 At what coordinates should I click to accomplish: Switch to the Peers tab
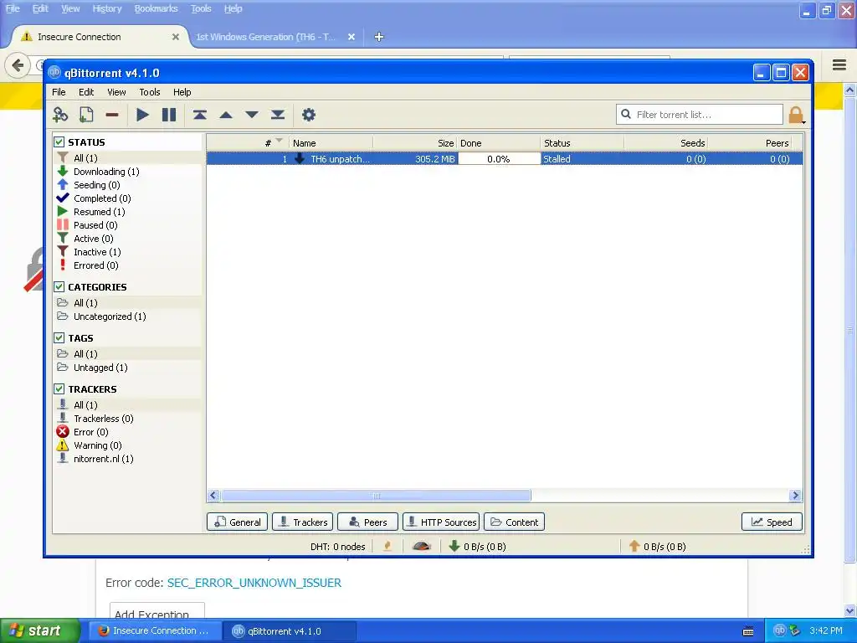(x=367, y=522)
